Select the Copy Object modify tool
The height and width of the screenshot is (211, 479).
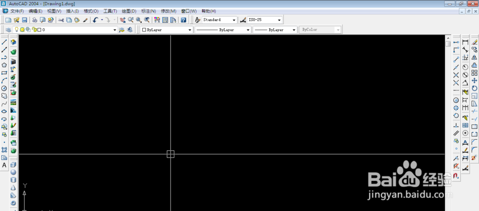point(474,50)
